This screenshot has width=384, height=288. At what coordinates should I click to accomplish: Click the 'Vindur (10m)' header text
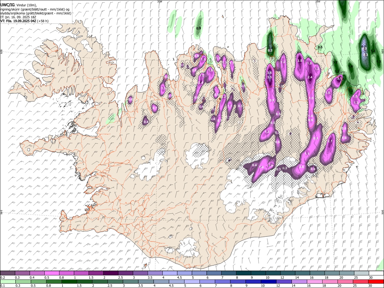(26, 5)
